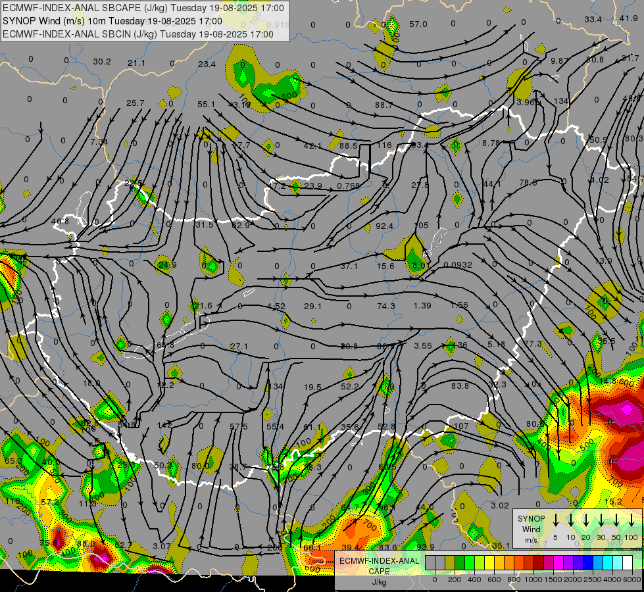
Task: Click the map value '57.5'
Action: (239, 427)
